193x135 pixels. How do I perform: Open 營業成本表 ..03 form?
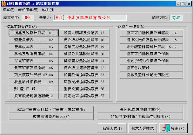point(34,47)
